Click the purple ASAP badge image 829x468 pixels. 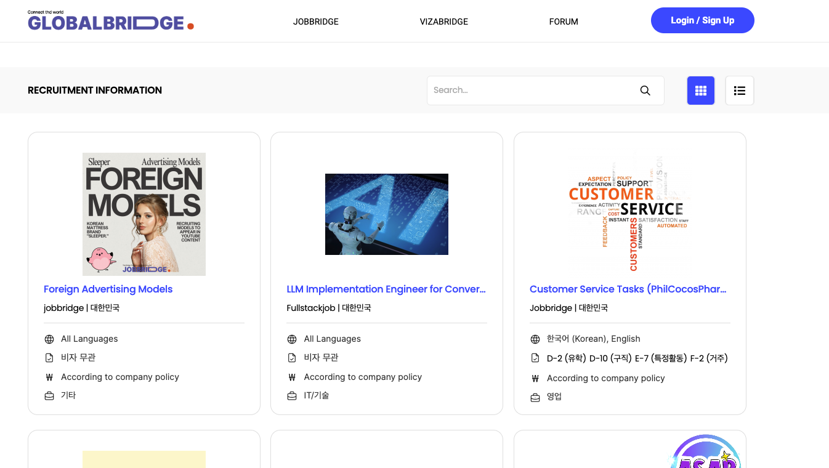point(706,451)
